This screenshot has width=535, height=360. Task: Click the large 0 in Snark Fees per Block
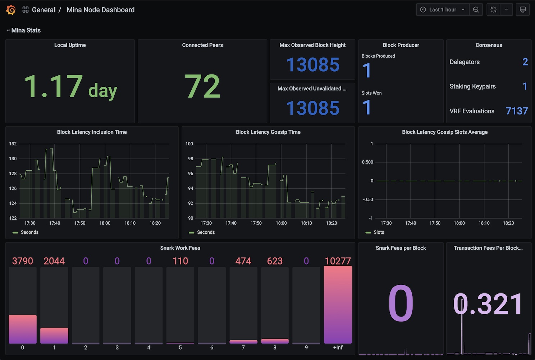[401, 303]
